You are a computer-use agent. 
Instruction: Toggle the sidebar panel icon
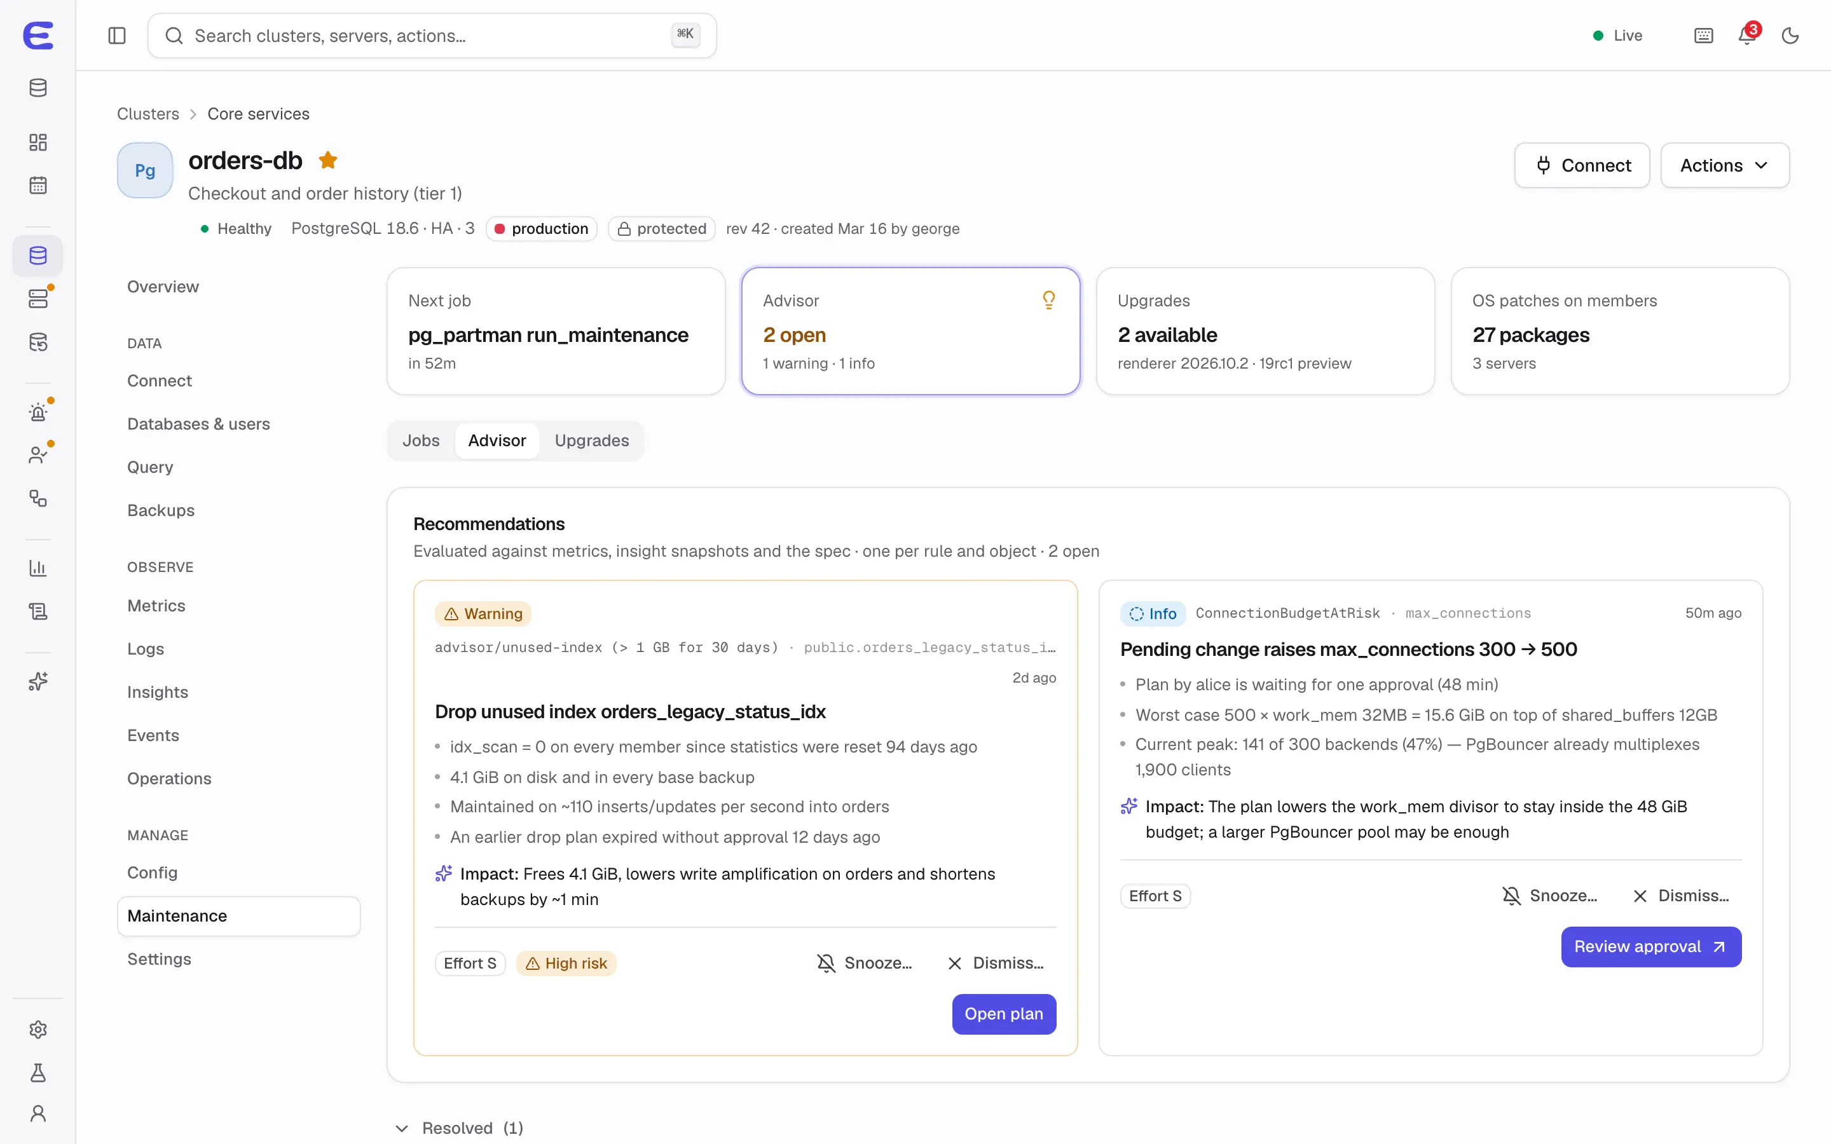[x=116, y=36]
